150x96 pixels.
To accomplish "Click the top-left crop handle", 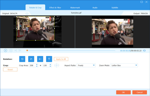I will [x=16, y=16].
